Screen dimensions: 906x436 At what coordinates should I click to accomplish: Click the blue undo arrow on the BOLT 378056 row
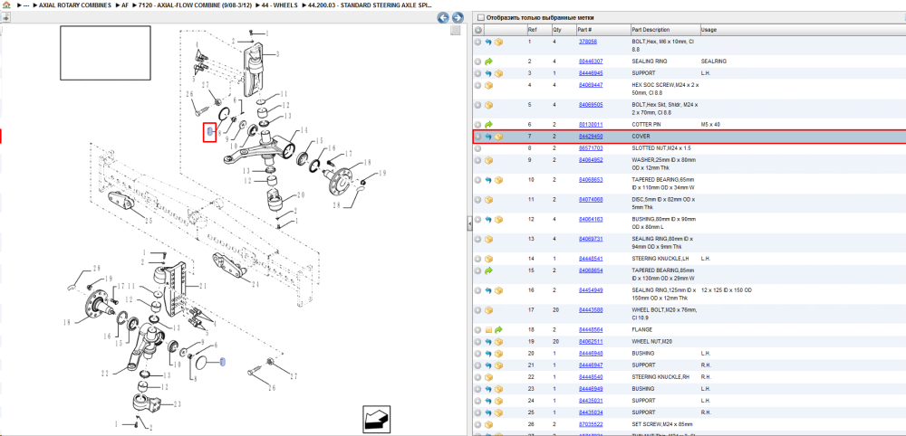[488, 43]
